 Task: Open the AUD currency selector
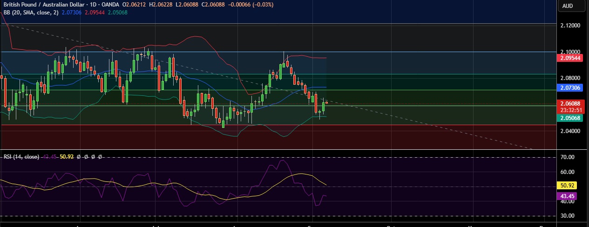pyautogui.click(x=567, y=6)
